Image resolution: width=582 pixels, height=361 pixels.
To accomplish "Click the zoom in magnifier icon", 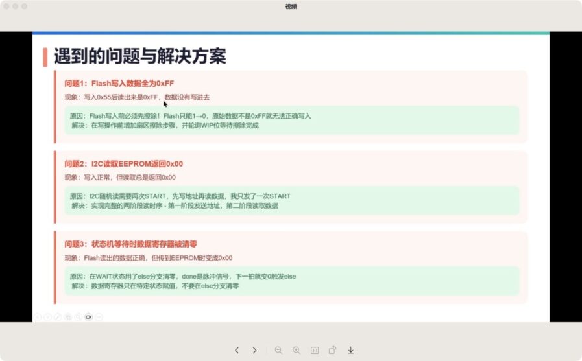I will click(x=297, y=350).
